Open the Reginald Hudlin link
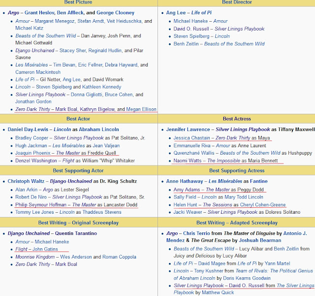Viewport: 315px width, 296px height. 105,50
